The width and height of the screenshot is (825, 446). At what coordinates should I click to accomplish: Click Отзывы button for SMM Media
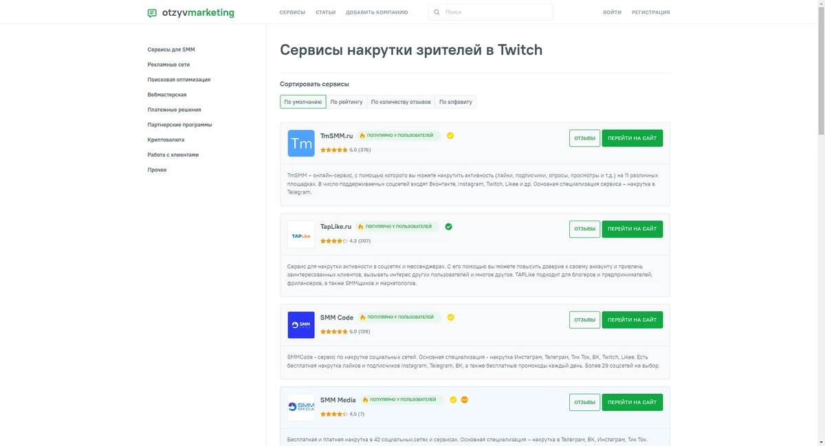click(584, 402)
